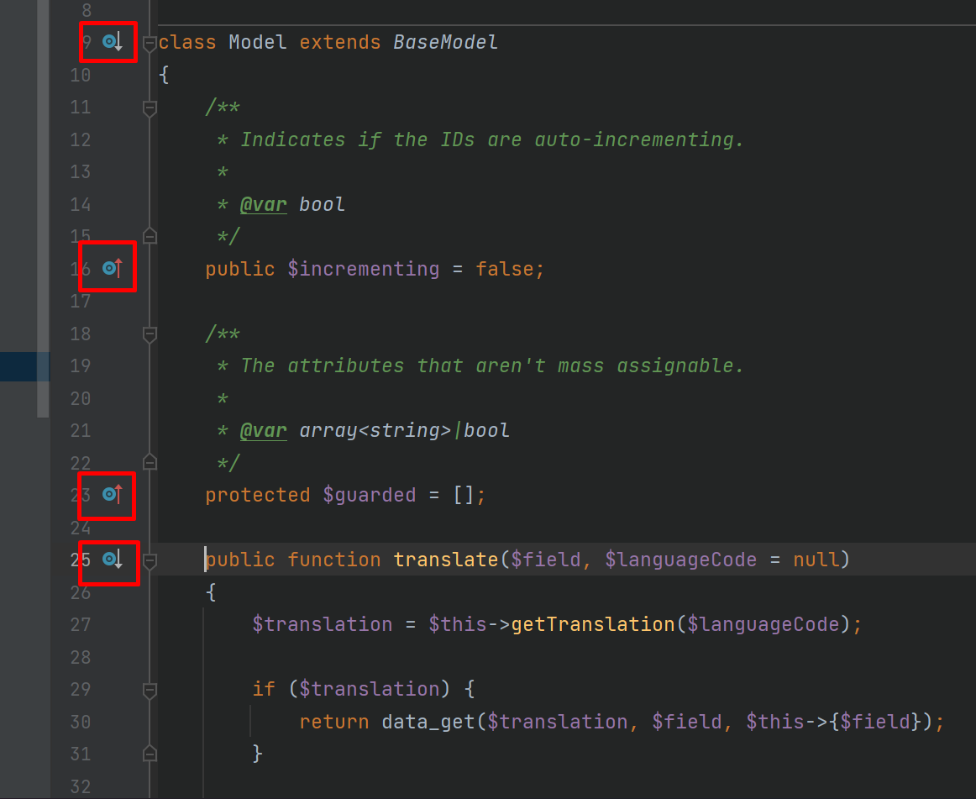Click the overrides icon next to $incrementing property
Image resolution: width=976 pixels, height=799 pixels.
point(108,267)
